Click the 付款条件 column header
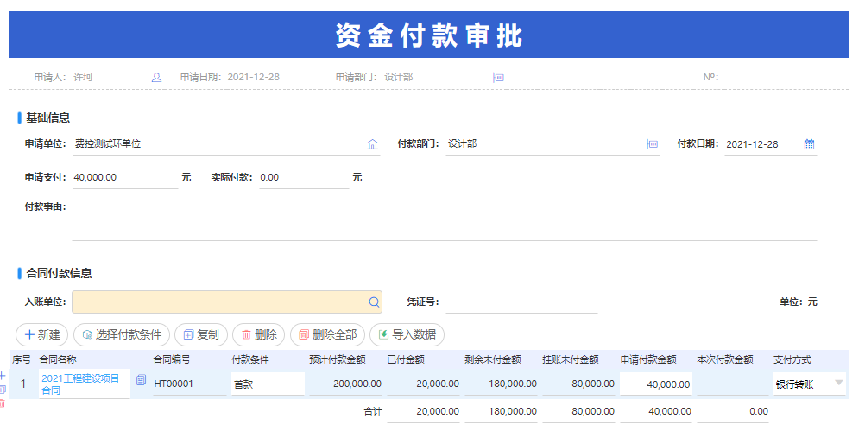The height and width of the screenshot is (438, 865). [x=250, y=359]
